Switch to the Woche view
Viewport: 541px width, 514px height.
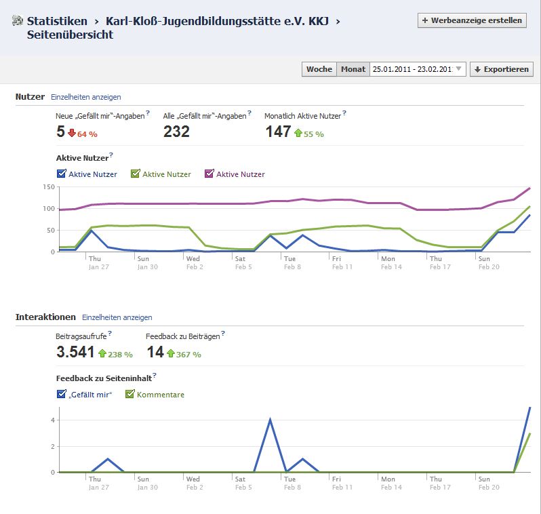tap(319, 69)
